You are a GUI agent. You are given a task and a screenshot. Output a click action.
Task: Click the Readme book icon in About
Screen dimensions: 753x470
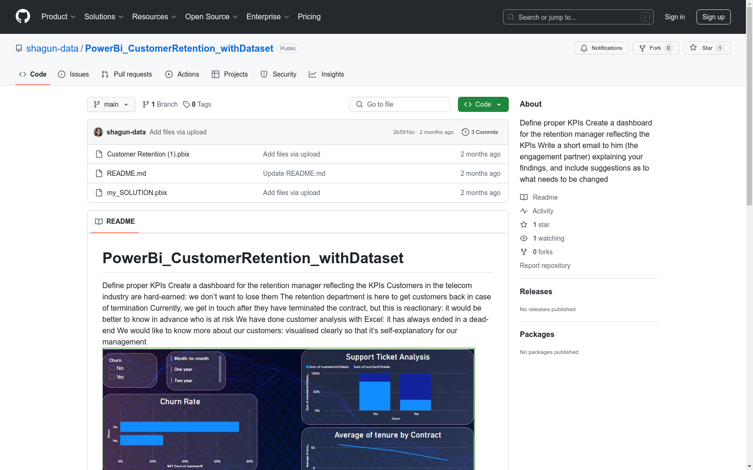coord(524,197)
